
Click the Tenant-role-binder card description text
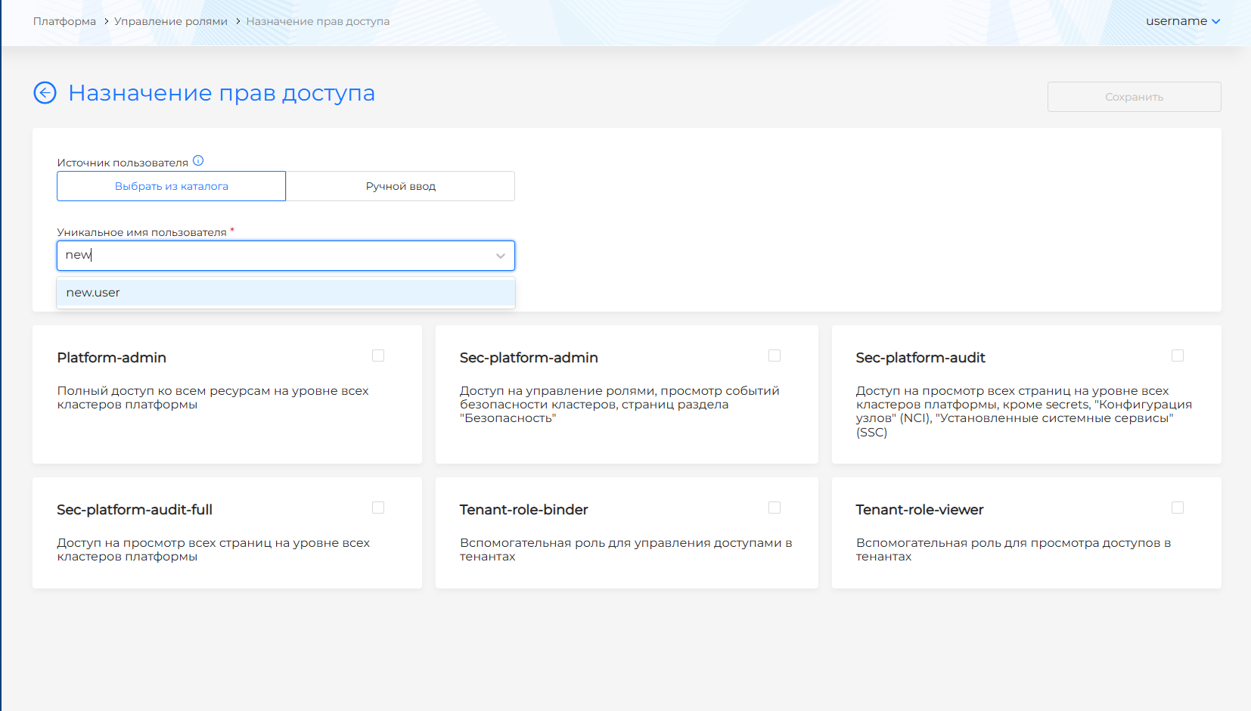coord(625,549)
